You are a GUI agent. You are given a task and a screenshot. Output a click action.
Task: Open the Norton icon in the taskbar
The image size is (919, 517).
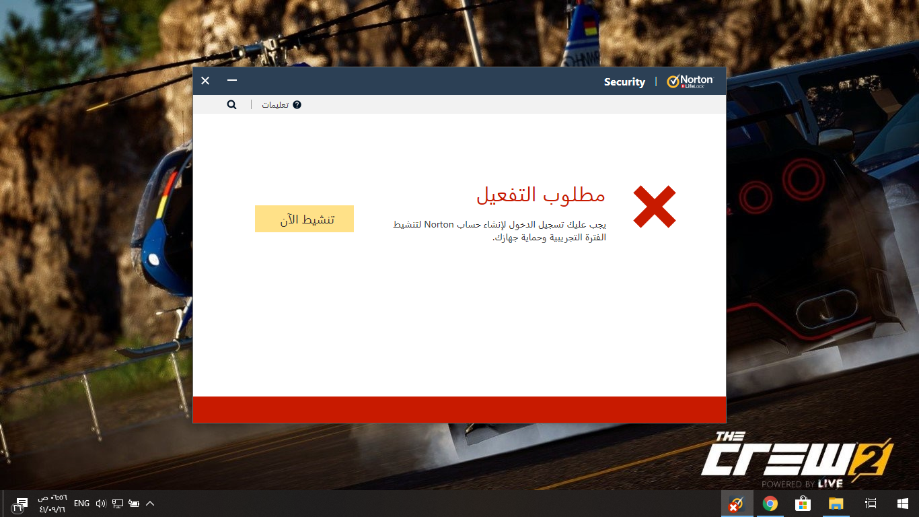click(737, 504)
